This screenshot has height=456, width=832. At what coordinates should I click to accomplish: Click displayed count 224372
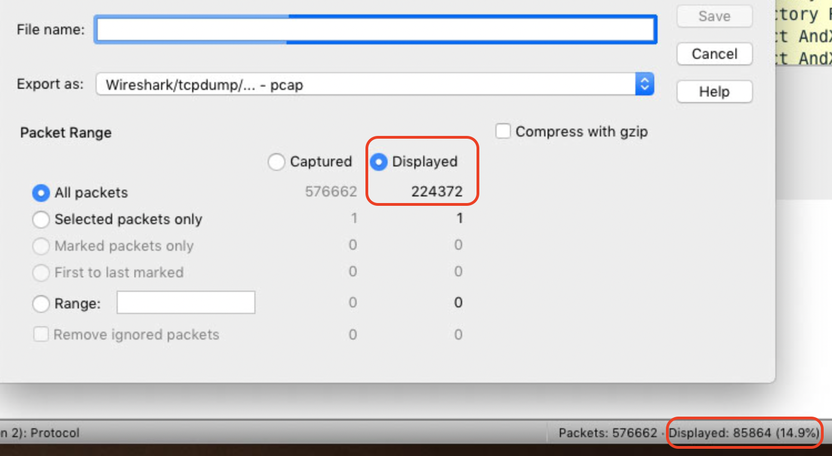[x=437, y=191]
